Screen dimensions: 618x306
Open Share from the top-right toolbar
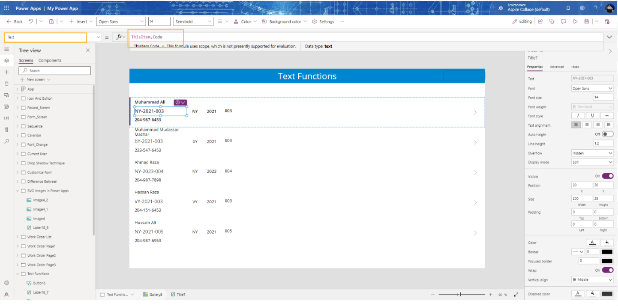540,21
